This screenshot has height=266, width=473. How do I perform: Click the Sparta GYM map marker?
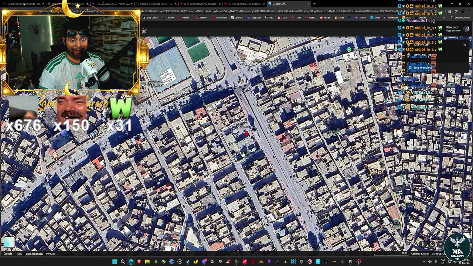coord(349,50)
